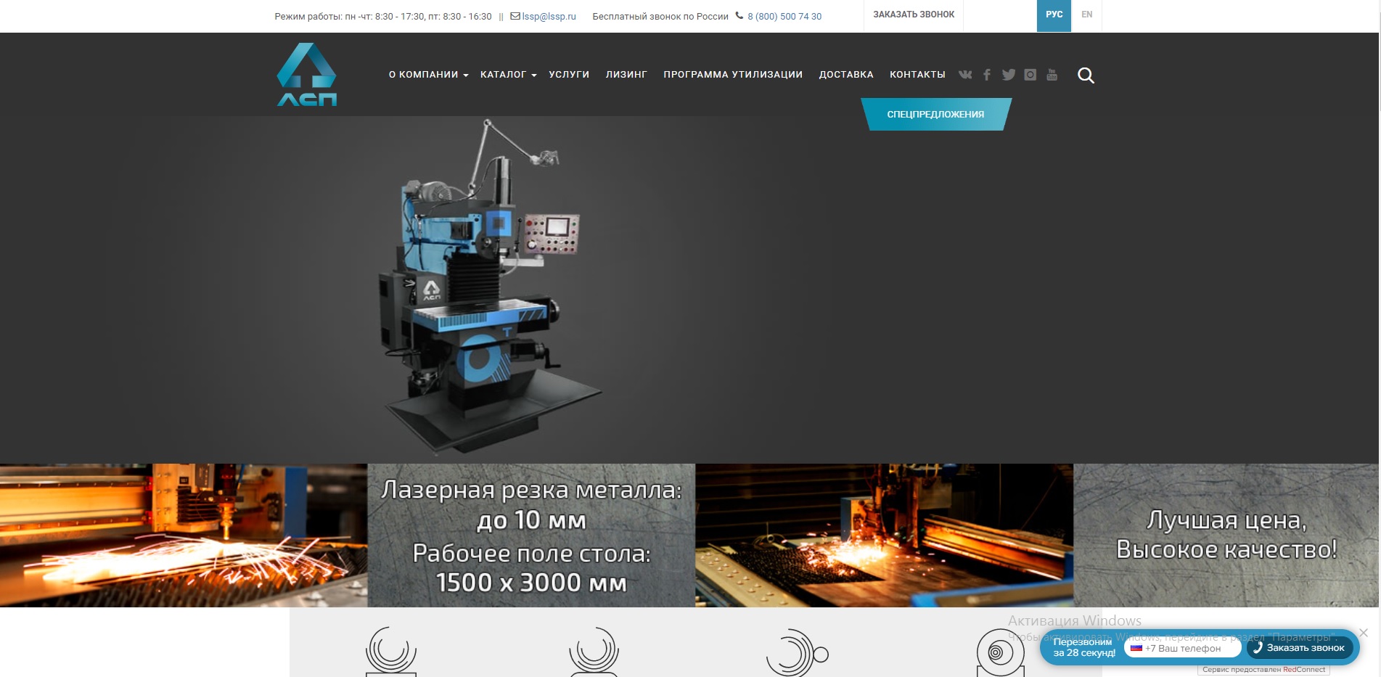The image size is (1381, 677).
Task: Expand the О КОМПАНИИ dropdown menu
Action: [429, 75]
